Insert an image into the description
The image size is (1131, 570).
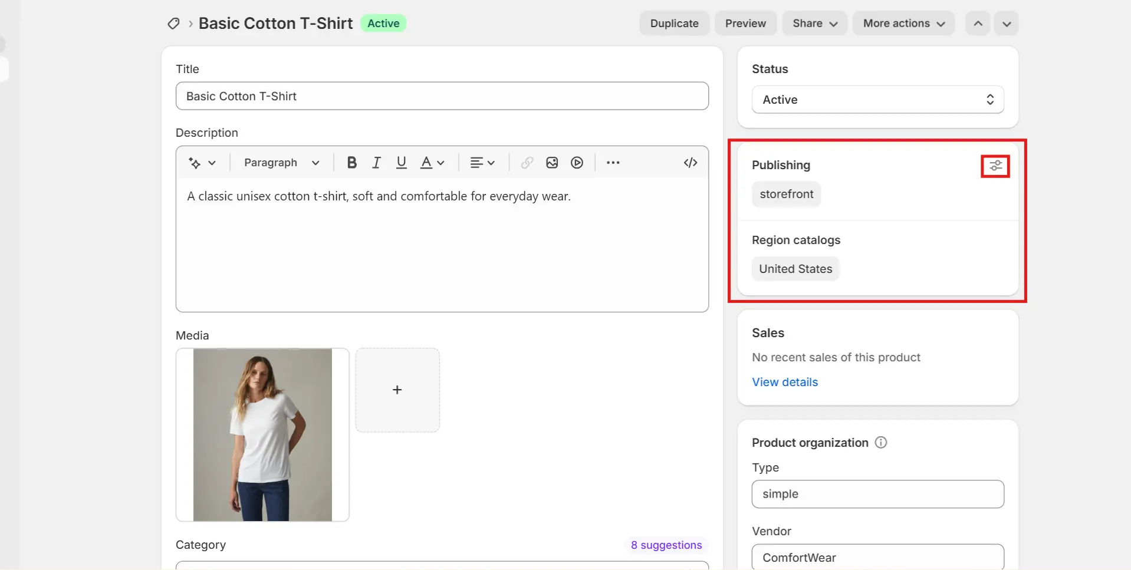(x=552, y=163)
